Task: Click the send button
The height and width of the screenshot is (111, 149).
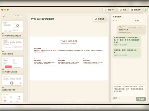Action: 141,99
